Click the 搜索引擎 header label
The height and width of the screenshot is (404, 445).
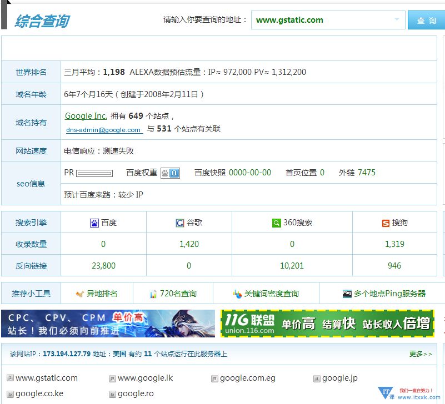[x=31, y=223]
